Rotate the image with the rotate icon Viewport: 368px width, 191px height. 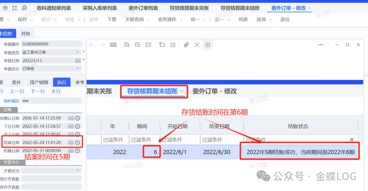tap(162, 45)
